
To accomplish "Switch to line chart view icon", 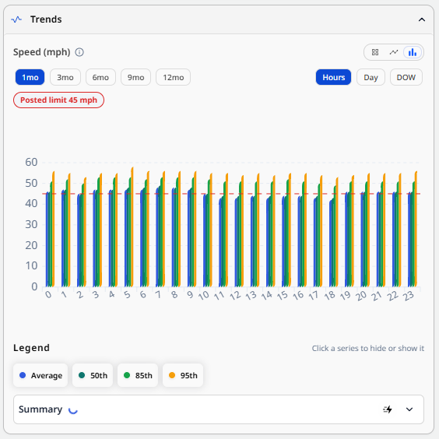I will coord(394,52).
